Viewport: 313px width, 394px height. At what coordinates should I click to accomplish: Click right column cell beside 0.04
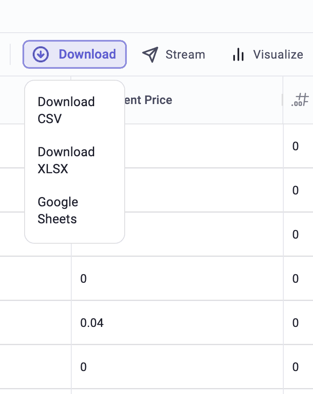tap(298, 323)
